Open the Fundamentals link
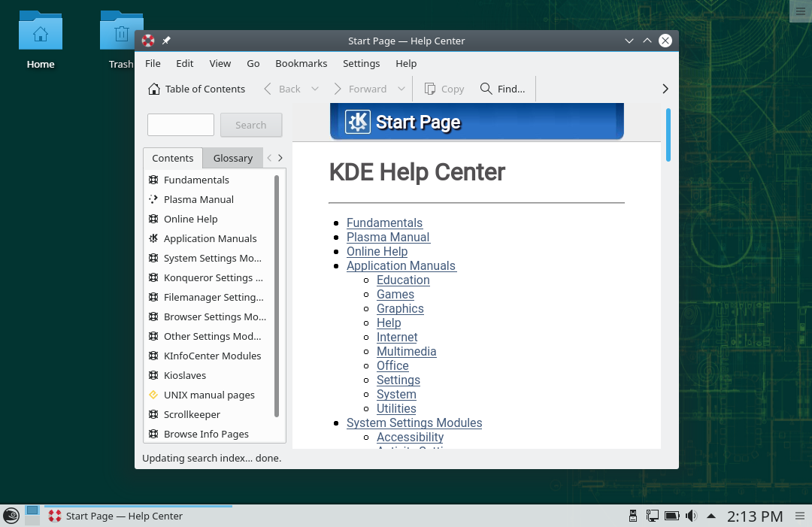The image size is (812, 527). [384, 223]
